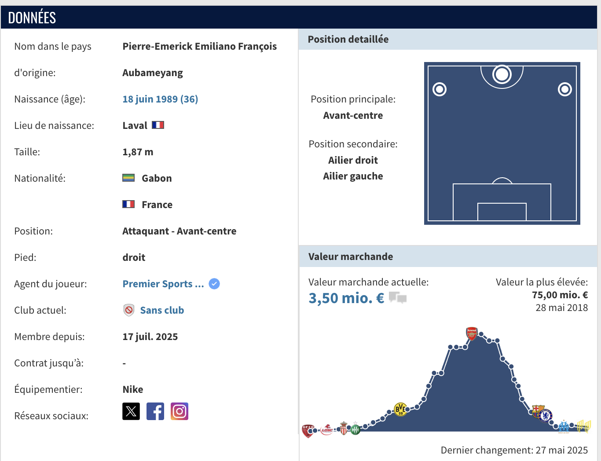Click the Dijon FCO crest on chart
The image size is (601, 461).
308,430
